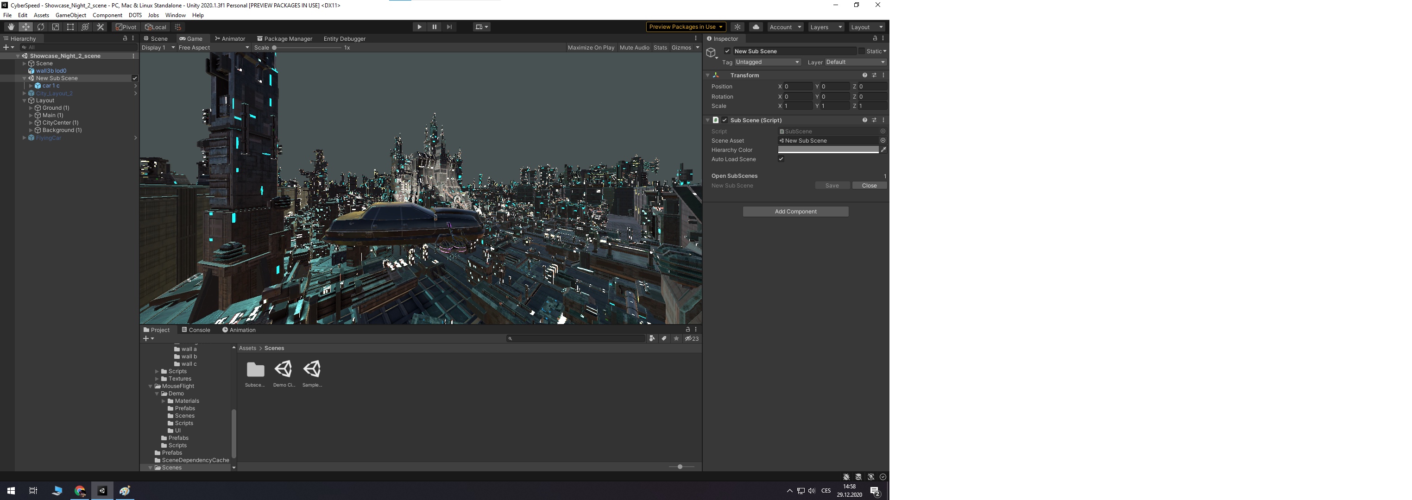Viewport: 1412px width, 500px height.
Task: Toggle Gizmos in Game view
Action: pos(681,48)
